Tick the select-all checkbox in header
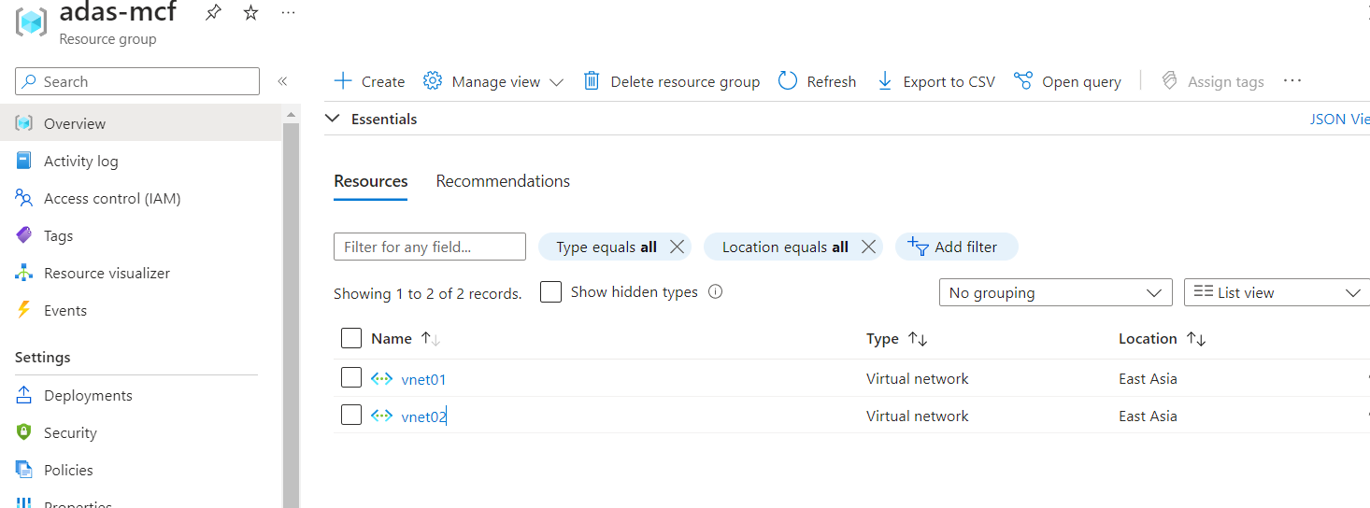The height and width of the screenshot is (508, 1370). (x=351, y=338)
